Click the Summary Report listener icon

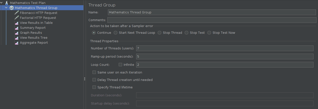(17, 28)
